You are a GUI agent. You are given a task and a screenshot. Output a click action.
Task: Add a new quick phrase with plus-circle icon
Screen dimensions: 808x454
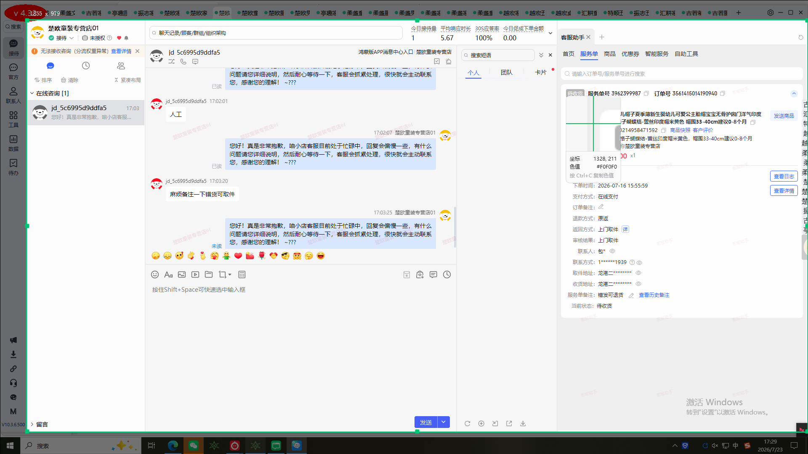coord(481,423)
